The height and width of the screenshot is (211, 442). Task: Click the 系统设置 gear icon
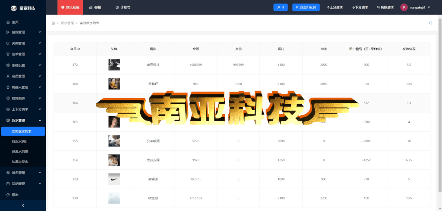pos(8,65)
